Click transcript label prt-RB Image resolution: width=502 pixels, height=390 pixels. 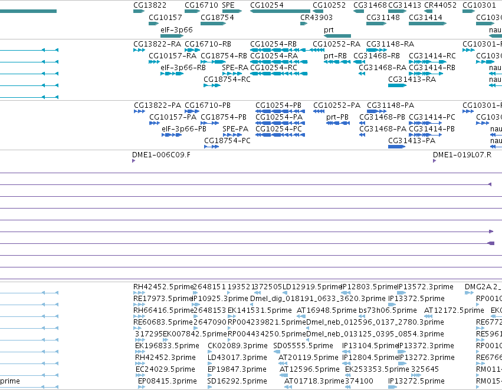pos(335,55)
